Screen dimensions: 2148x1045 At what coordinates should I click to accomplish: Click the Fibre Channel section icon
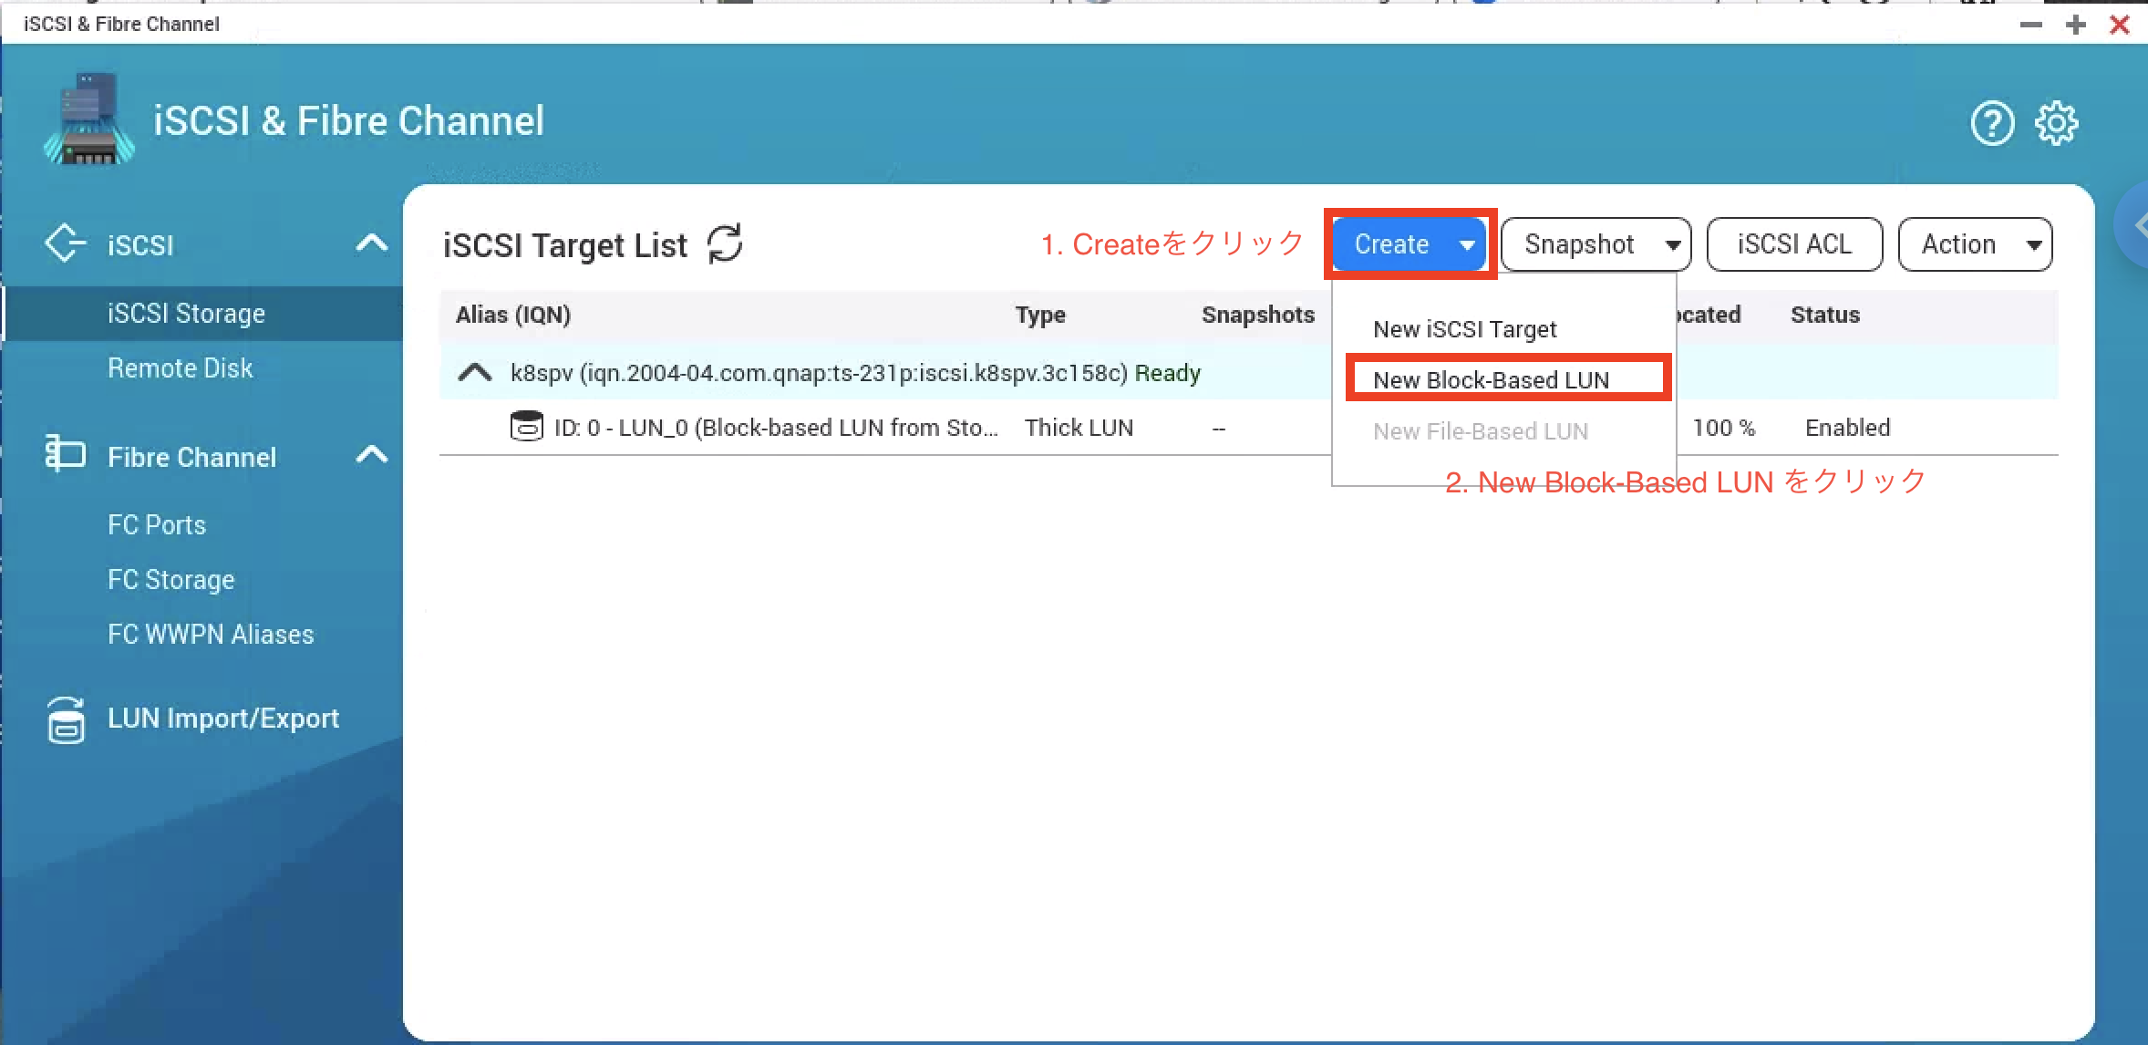click(65, 453)
